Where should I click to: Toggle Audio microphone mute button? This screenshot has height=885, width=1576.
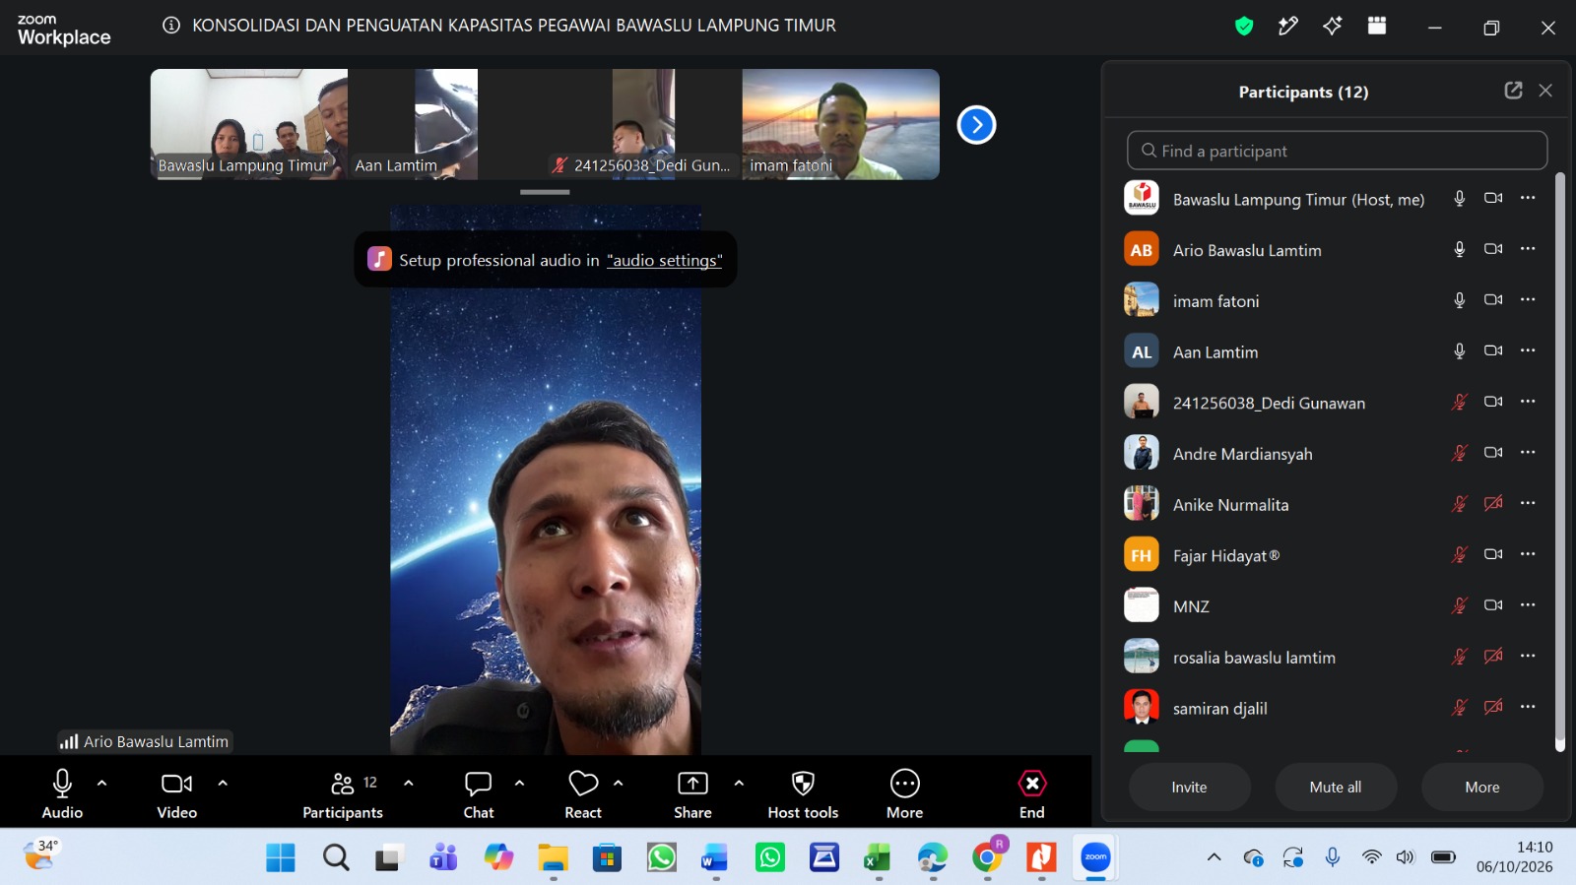point(62,784)
